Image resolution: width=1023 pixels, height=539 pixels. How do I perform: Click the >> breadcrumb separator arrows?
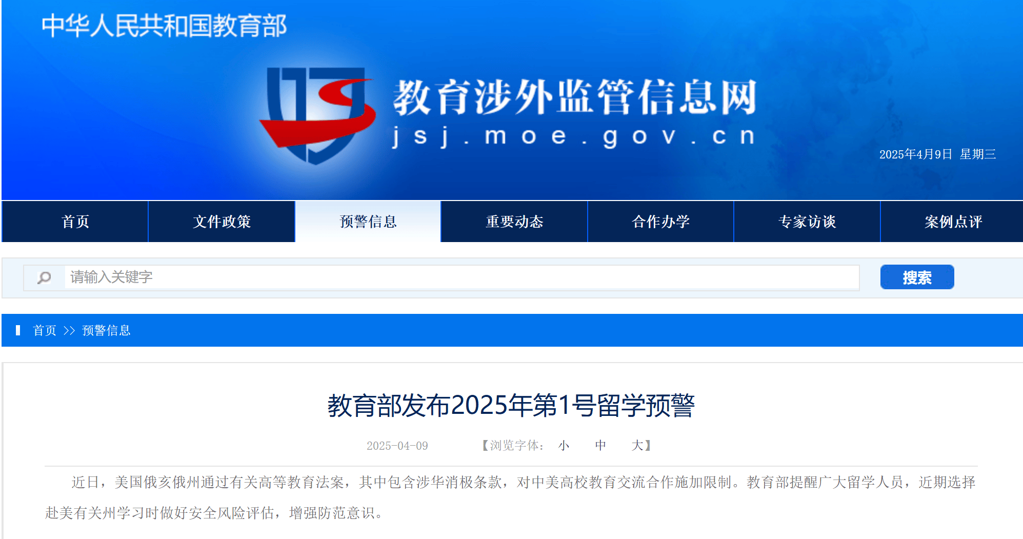click(x=69, y=330)
